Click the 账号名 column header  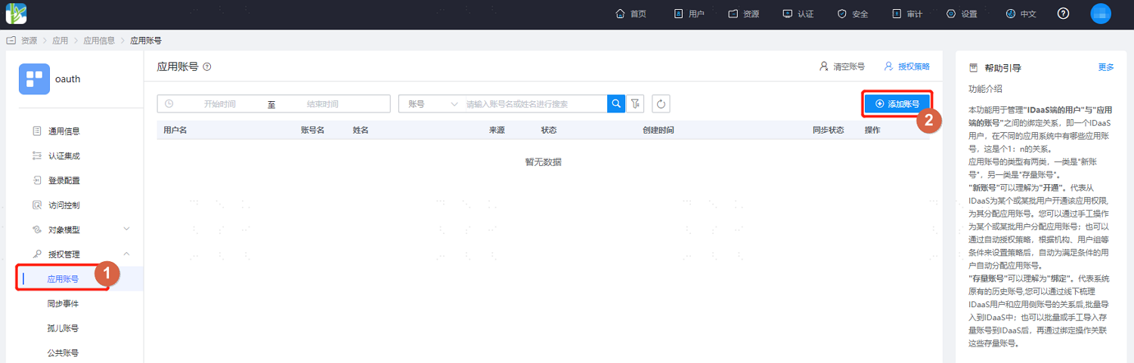click(312, 130)
